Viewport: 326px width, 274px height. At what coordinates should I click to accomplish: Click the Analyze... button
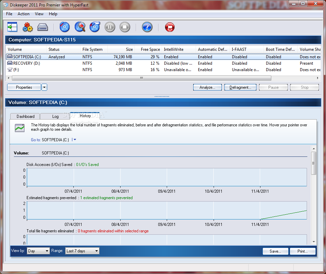(207, 87)
